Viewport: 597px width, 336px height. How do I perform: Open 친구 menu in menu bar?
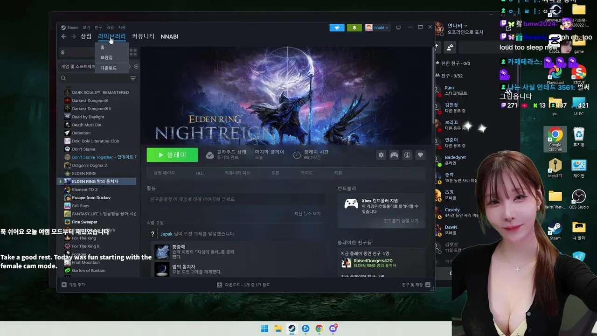coord(98,28)
